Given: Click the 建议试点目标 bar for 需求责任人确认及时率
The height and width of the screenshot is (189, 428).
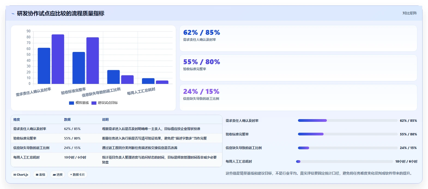Looking at the screenshot, I should click(x=58, y=59).
